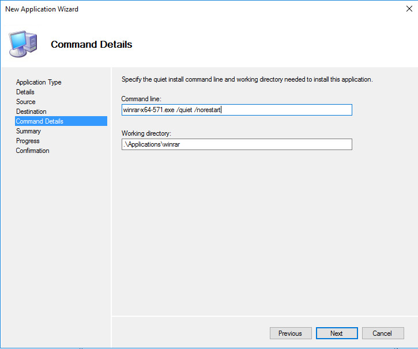
Task: Click the quiet install instruction text
Action: 247,79
